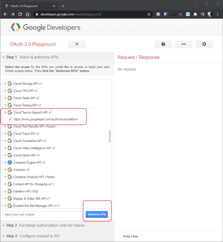Open a new browser tab
The height and width of the screenshot is (242, 223).
63,6
